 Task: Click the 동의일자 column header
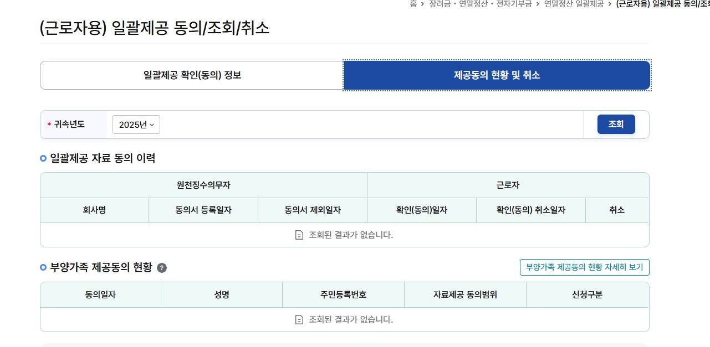pyautogui.click(x=100, y=295)
